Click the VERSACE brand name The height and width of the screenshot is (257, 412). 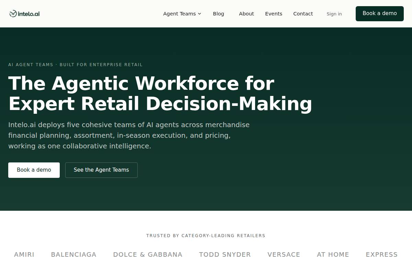[284, 254]
